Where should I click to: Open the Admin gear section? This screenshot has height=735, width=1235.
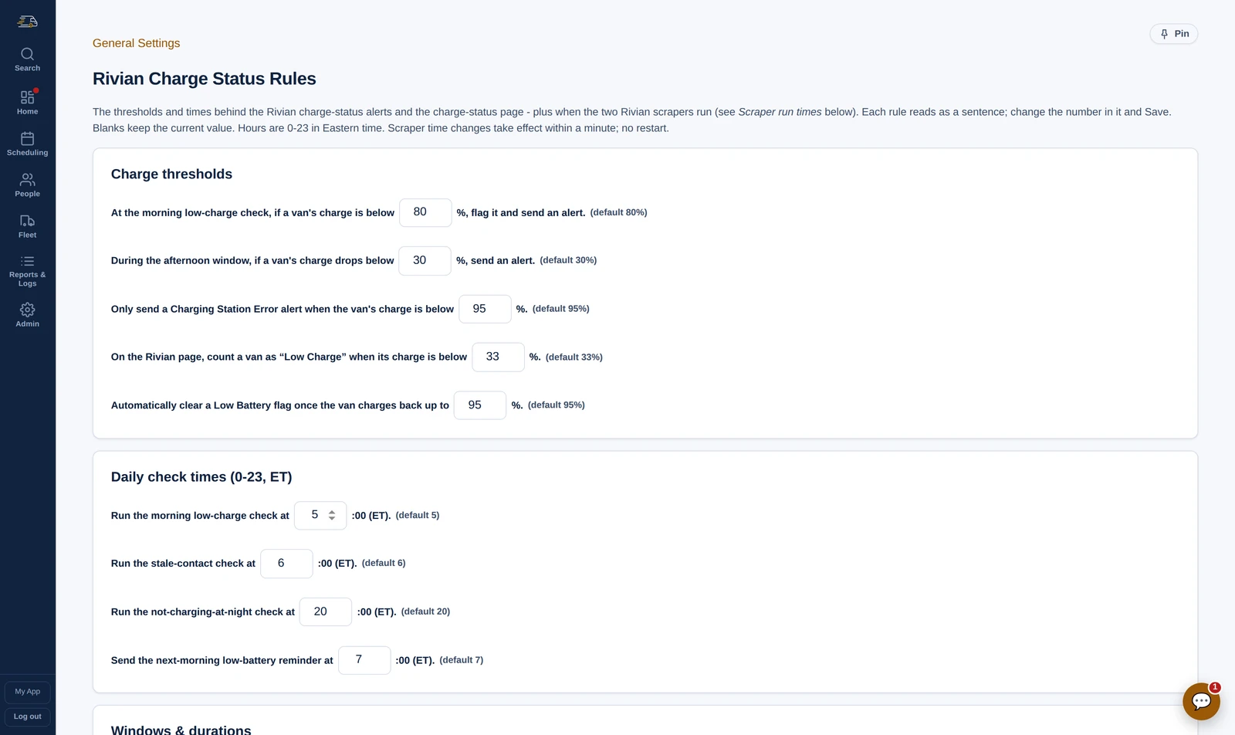pos(28,315)
